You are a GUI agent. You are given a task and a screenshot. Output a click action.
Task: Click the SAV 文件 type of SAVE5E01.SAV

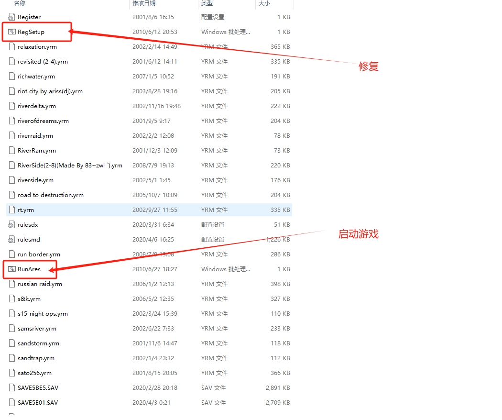pyautogui.click(x=213, y=403)
